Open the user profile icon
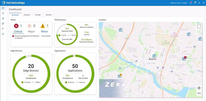Viewport: 206px width, 101px height. click(x=199, y=3)
